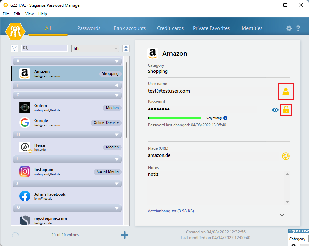Click the copy user name icon

pyautogui.click(x=286, y=92)
